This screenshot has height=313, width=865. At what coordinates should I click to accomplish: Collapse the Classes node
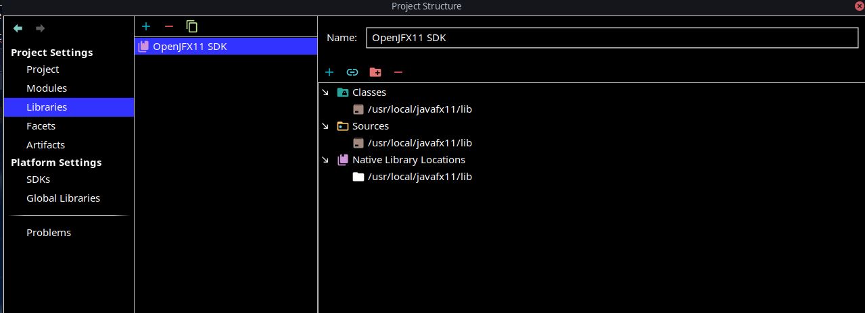tap(325, 92)
